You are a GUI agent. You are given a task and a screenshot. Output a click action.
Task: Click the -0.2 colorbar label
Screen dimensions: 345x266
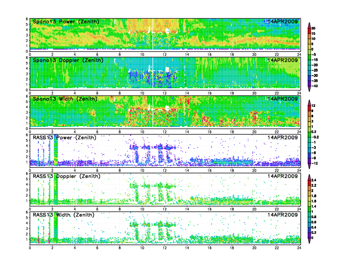[x=315, y=137]
